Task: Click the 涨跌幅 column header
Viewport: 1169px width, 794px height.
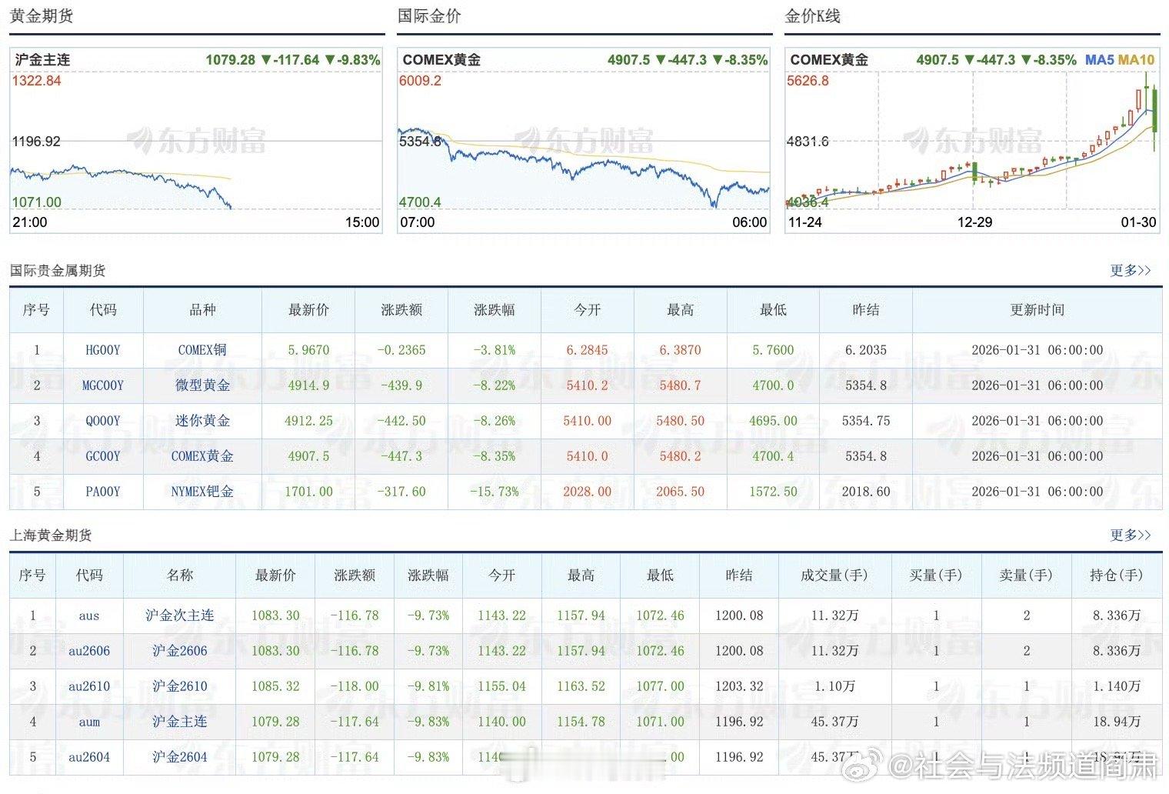Action: point(493,310)
